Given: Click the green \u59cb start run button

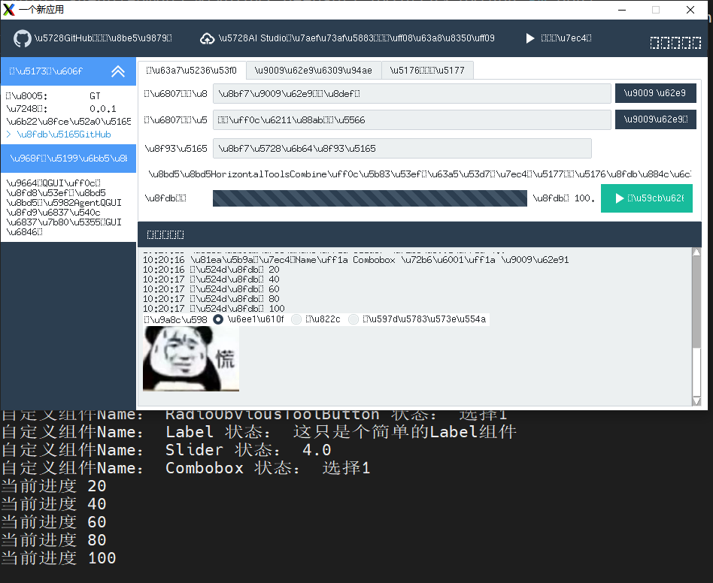Looking at the screenshot, I should (x=647, y=198).
